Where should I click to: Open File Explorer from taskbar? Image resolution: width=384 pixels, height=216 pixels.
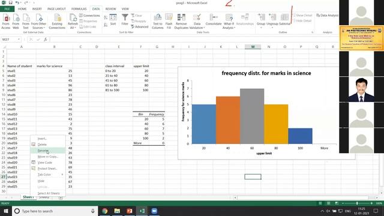tap(118, 211)
